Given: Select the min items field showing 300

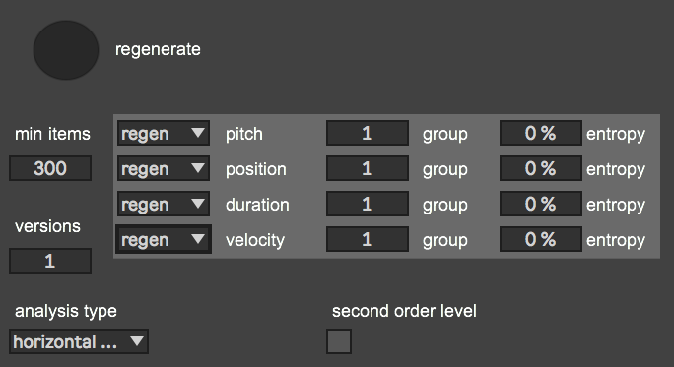Looking at the screenshot, I should tap(50, 168).
